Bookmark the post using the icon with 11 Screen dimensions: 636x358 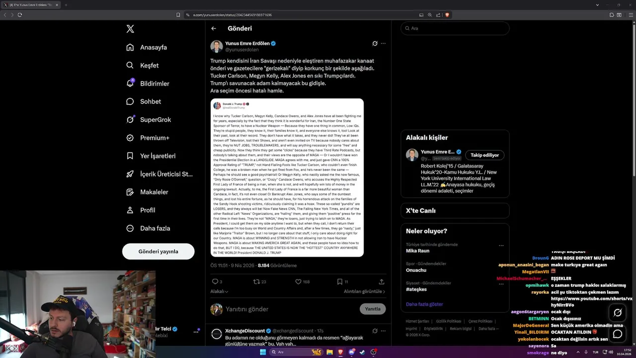pyautogui.click(x=340, y=281)
